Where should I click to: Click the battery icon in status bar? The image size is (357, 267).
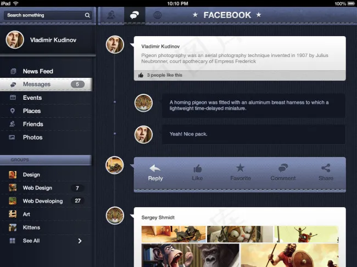click(351, 4)
